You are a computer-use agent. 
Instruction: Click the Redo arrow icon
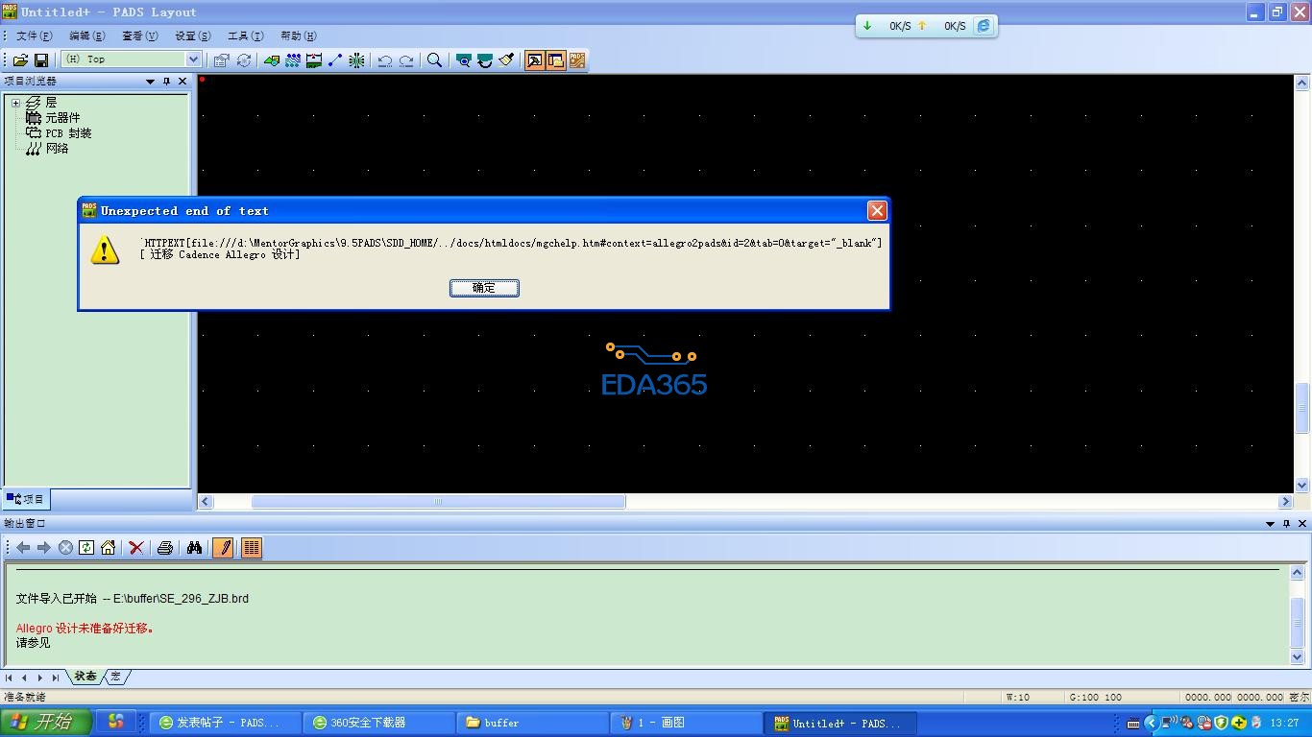406,59
